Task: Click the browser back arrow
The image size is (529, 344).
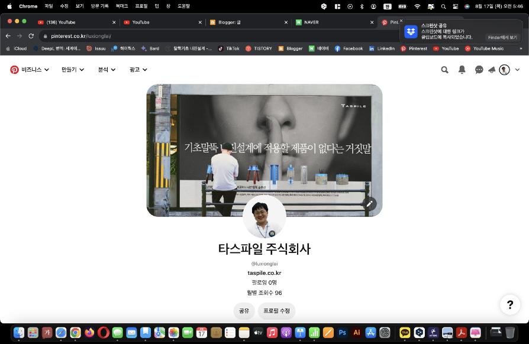Action: pos(8,36)
